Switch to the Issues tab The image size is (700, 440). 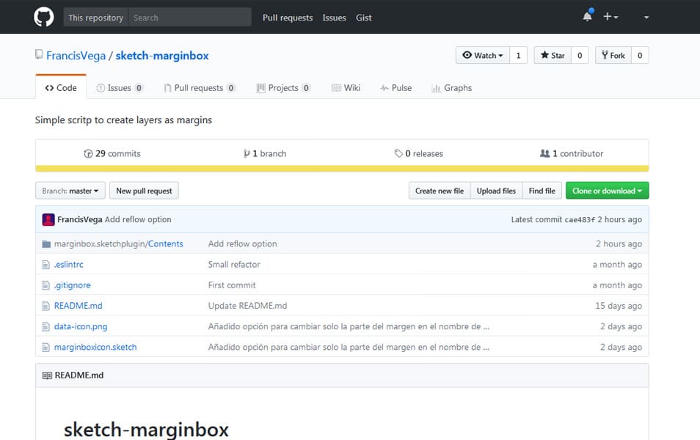[120, 88]
